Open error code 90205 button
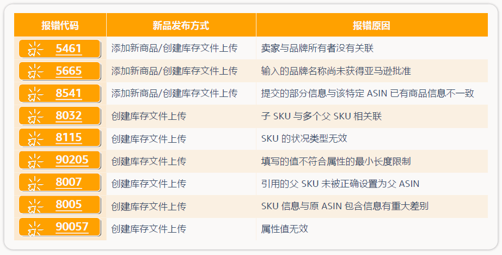This screenshot has height=255, width=502. coord(60,160)
